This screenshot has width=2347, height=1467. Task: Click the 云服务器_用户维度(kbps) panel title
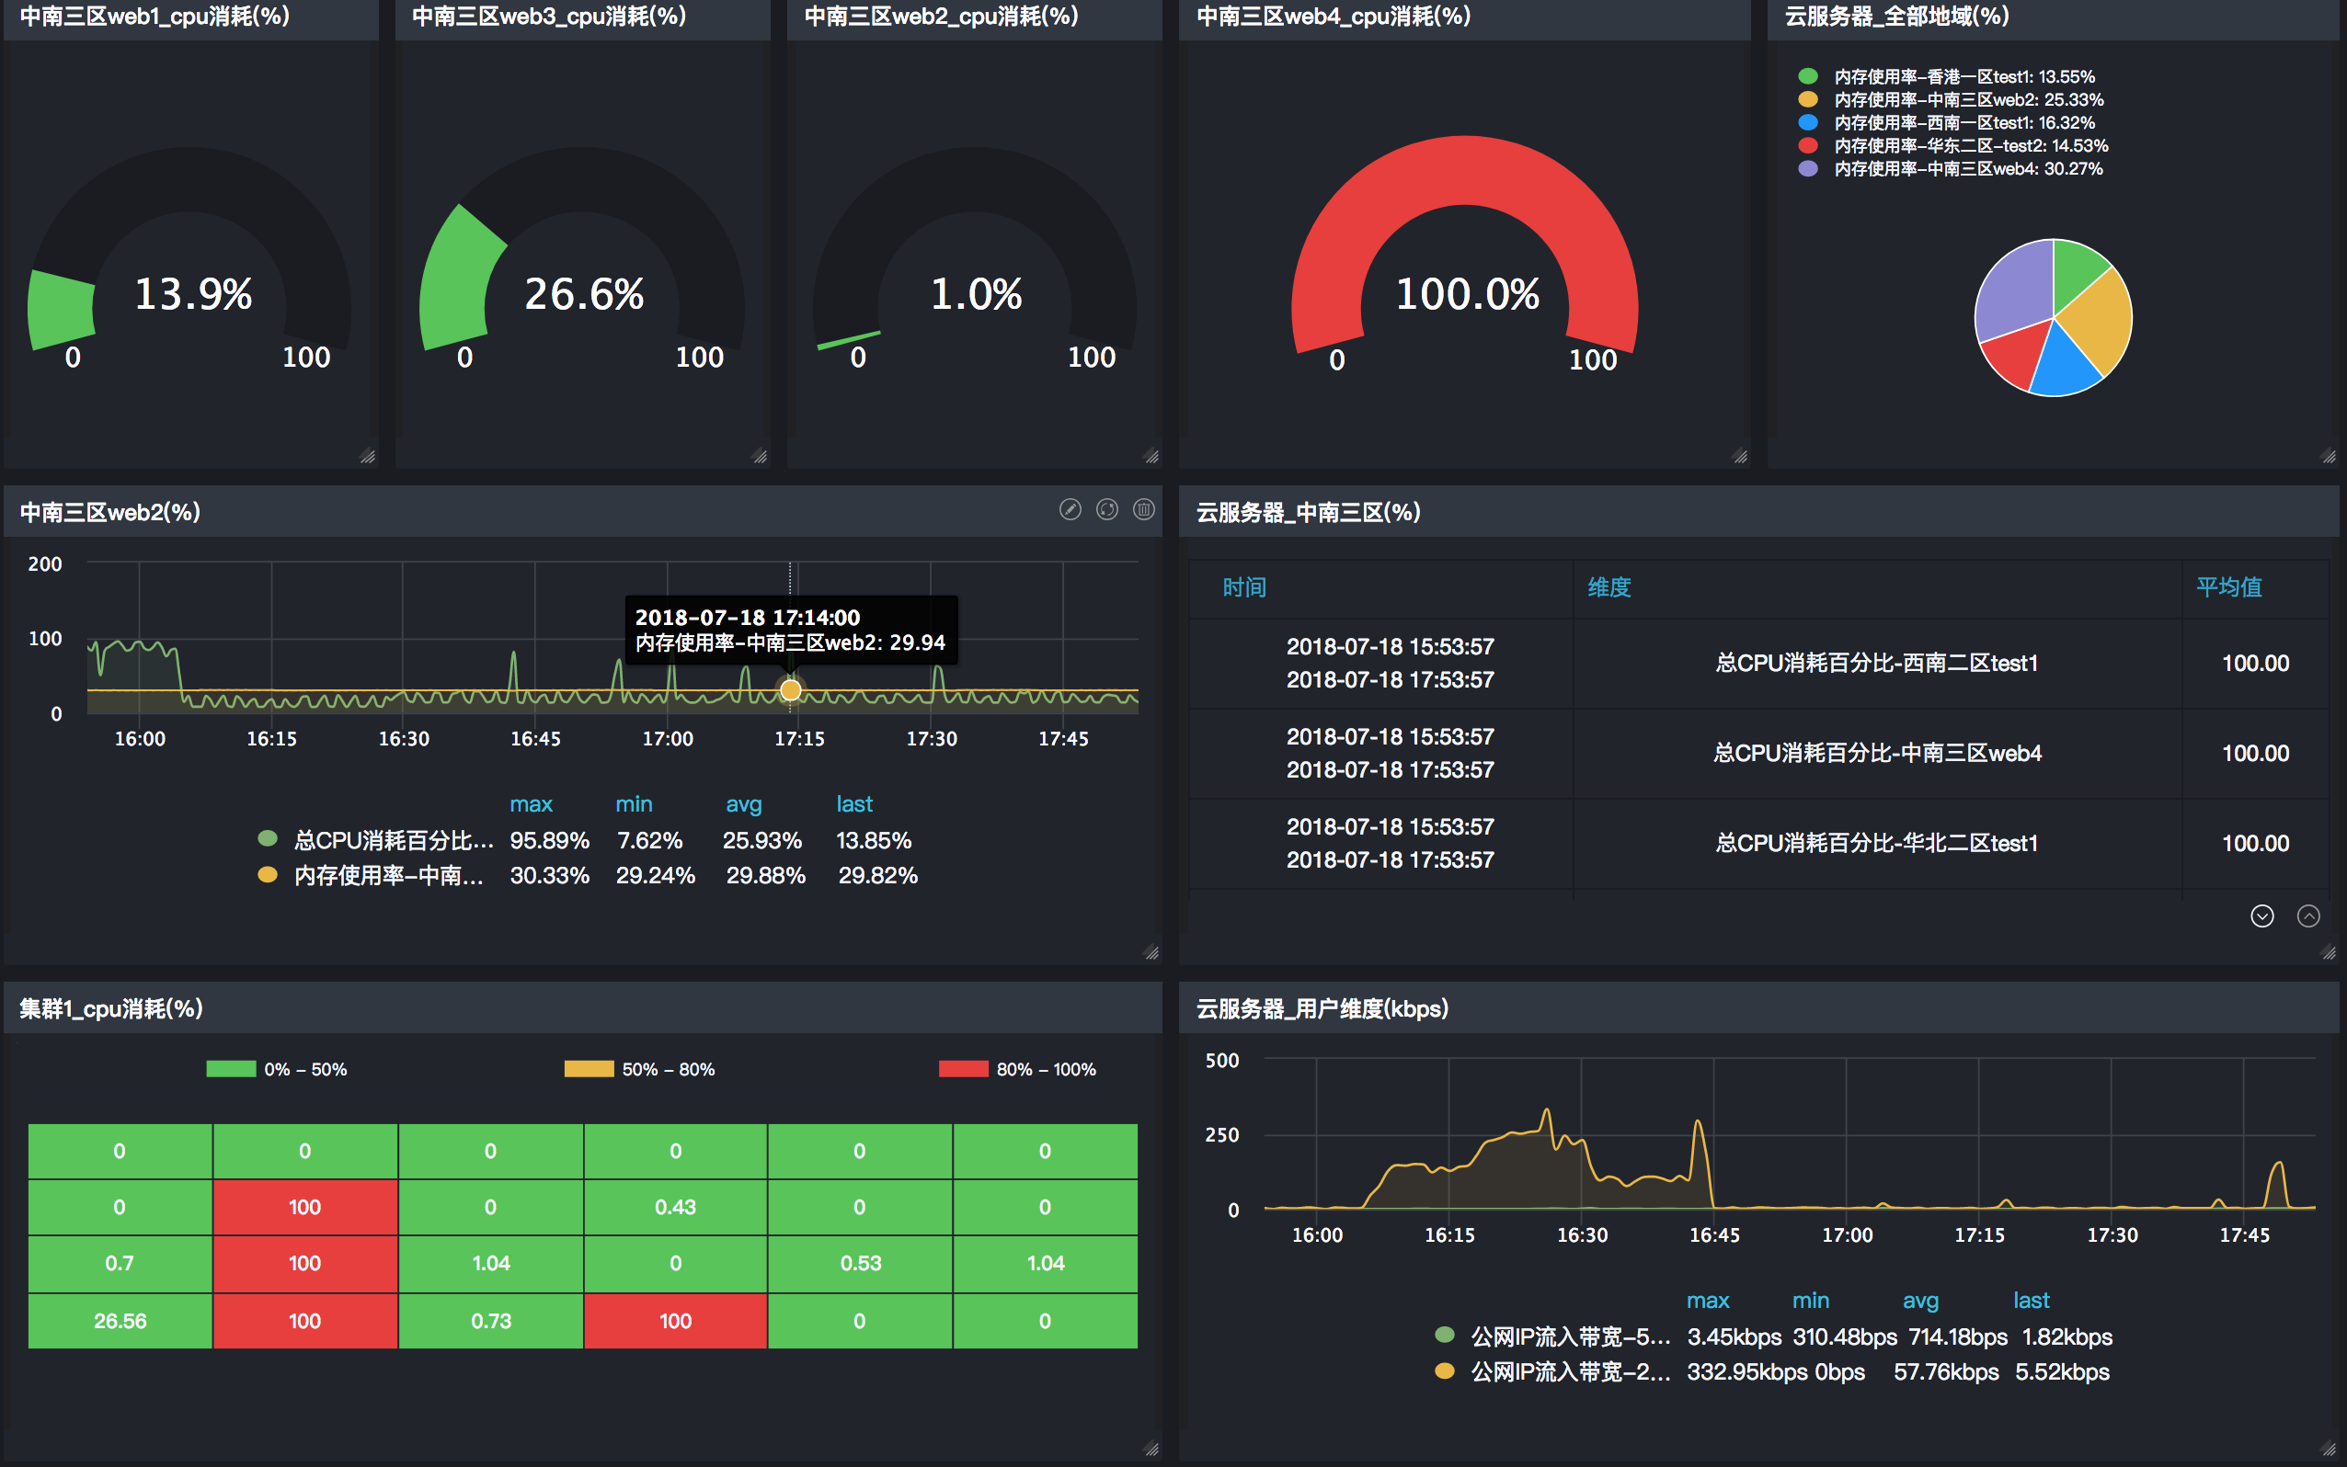(x=1321, y=1009)
